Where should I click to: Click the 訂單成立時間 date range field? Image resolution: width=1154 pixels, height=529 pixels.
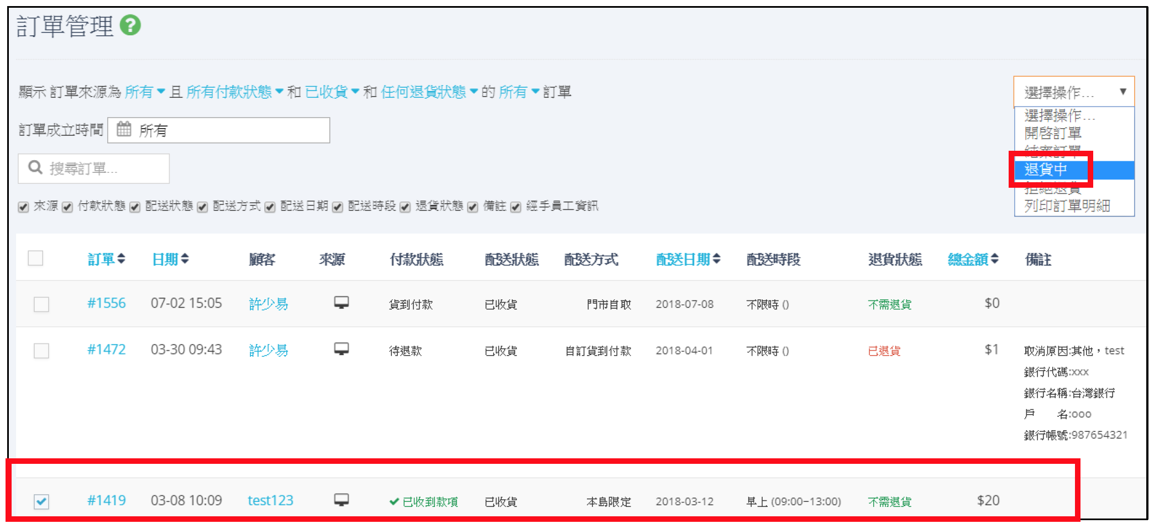pyautogui.click(x=219, y=130)
